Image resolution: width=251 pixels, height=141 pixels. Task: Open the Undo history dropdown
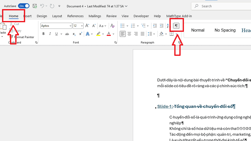[46, 6]
